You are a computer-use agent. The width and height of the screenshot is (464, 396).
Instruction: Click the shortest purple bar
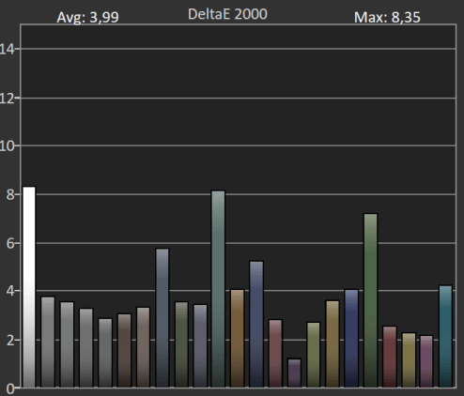pos(294,373)
